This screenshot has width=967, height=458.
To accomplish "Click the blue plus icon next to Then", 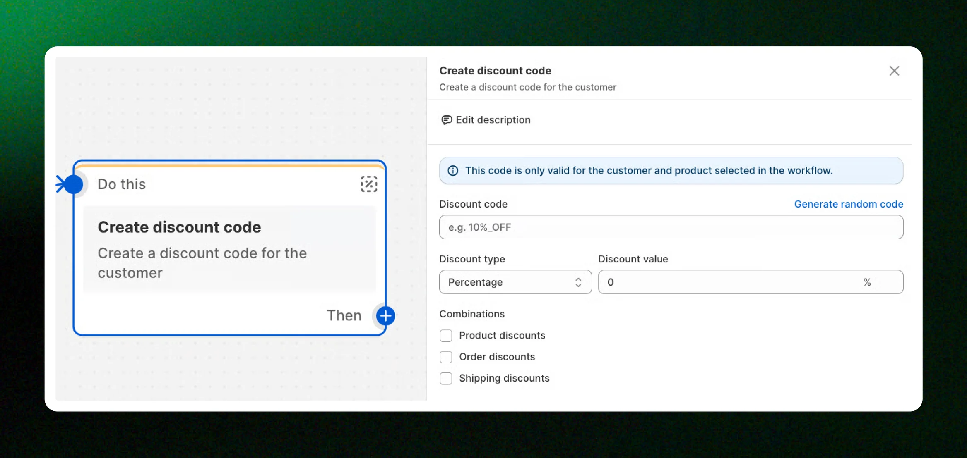I will click(x=385, y=316).
